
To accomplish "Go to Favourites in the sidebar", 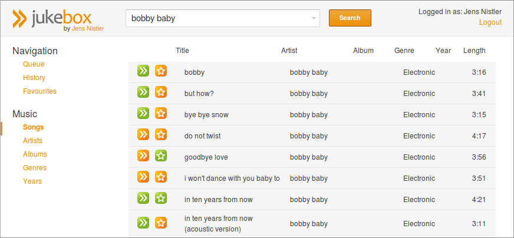I will [x=39, y=91].
